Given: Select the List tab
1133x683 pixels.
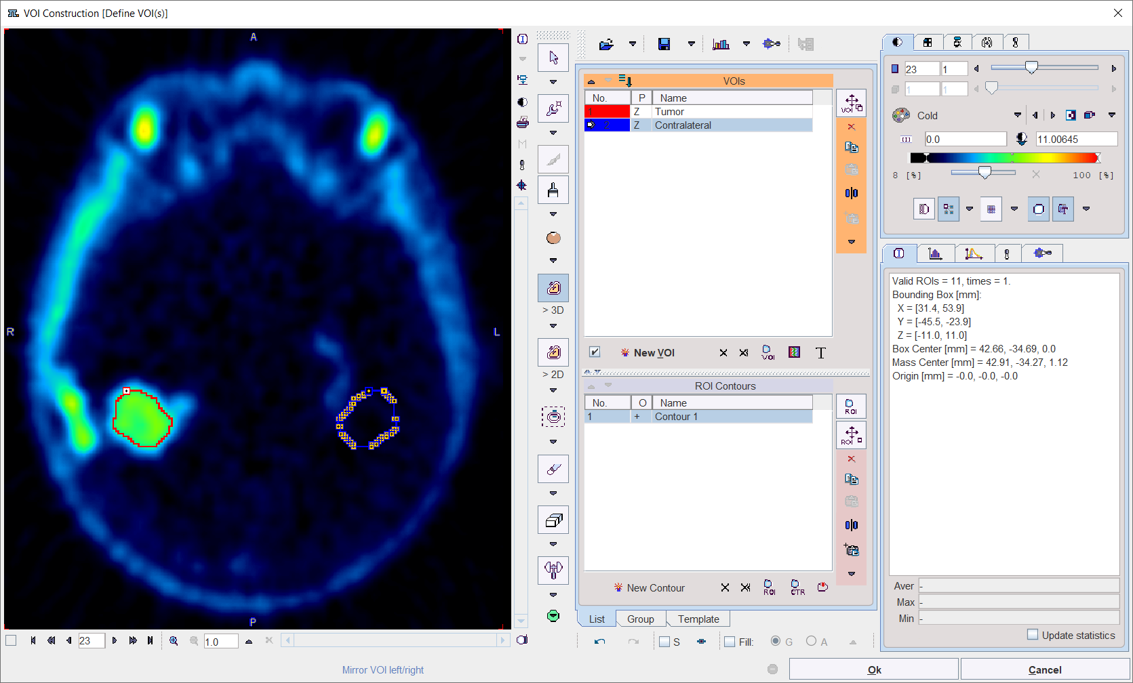Looking at the screenshot, I should coord(597,619).
